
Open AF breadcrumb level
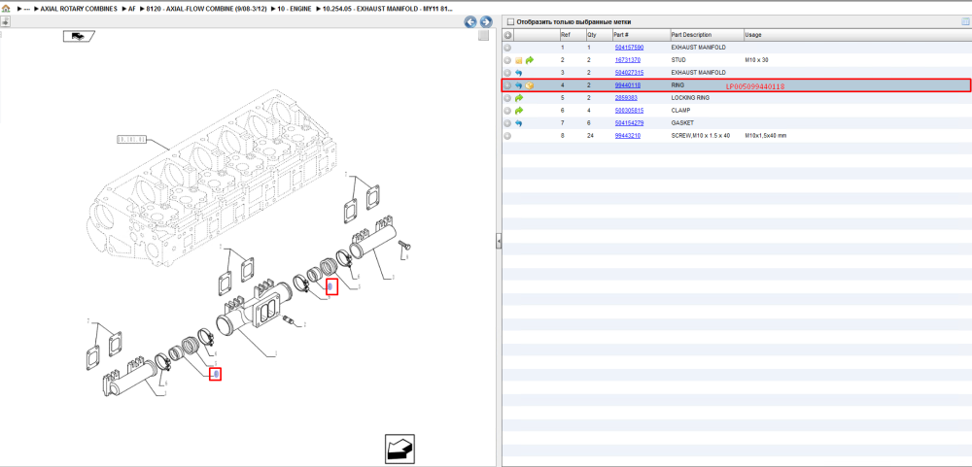[131, 9]
